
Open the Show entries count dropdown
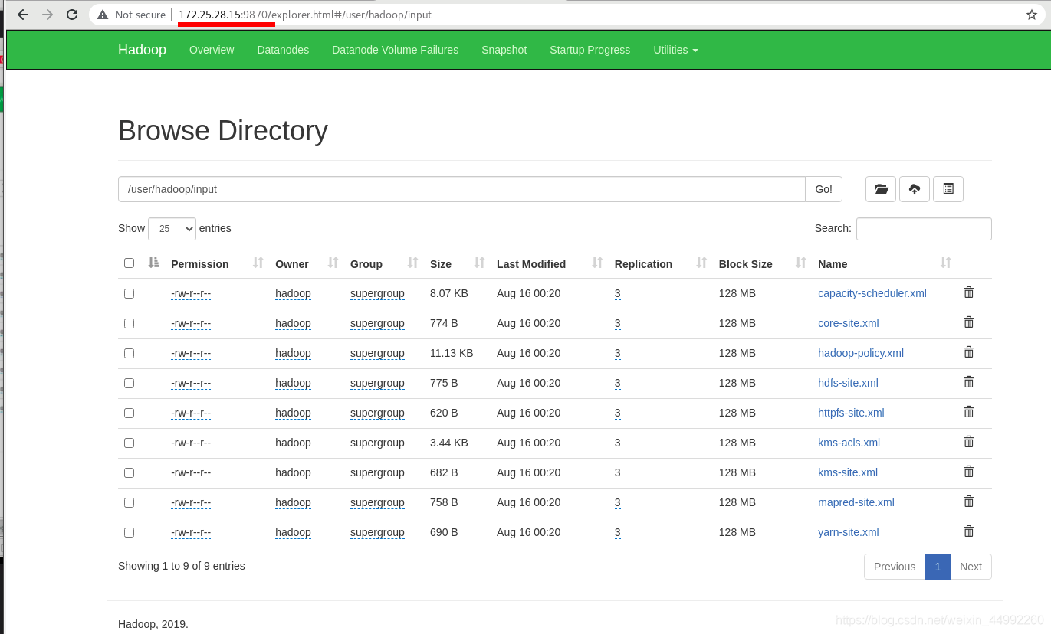[172, 228]
